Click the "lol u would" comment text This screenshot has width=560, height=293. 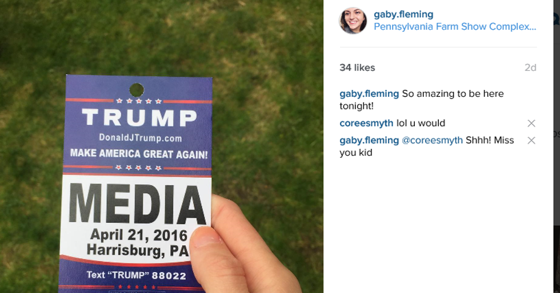coord(421,124)
